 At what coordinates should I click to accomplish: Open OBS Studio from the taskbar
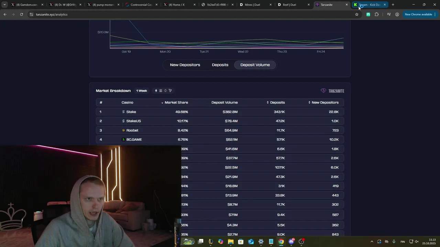(x=301, y=242)
